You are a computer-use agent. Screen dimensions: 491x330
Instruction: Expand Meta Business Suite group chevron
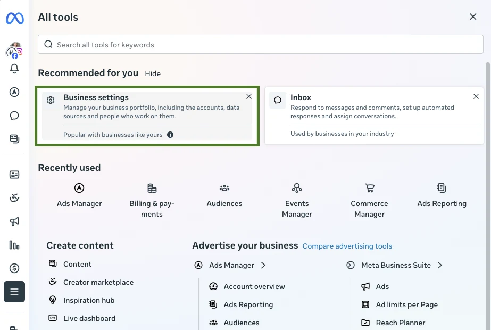[440, 265]
